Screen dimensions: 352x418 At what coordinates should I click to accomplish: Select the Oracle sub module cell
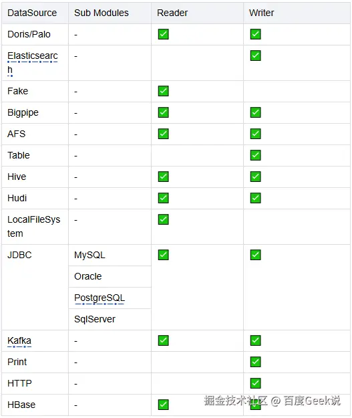[110, 276]
